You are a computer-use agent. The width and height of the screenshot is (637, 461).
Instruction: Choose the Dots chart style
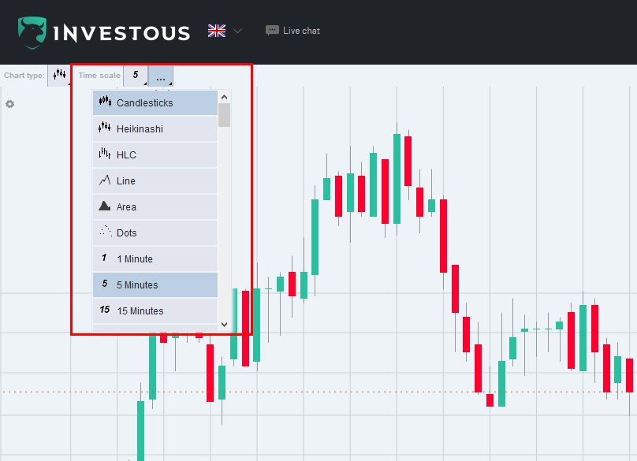(155, 232)
